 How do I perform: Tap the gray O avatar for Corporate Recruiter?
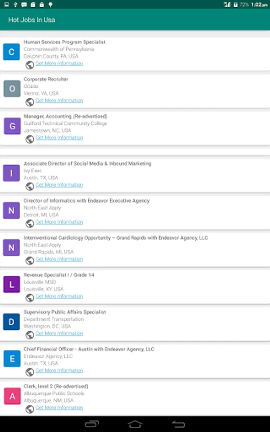point(12,89)
